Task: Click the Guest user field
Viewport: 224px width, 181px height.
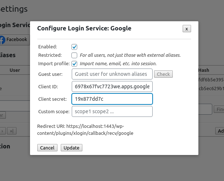Action: [x=112, y=74]
